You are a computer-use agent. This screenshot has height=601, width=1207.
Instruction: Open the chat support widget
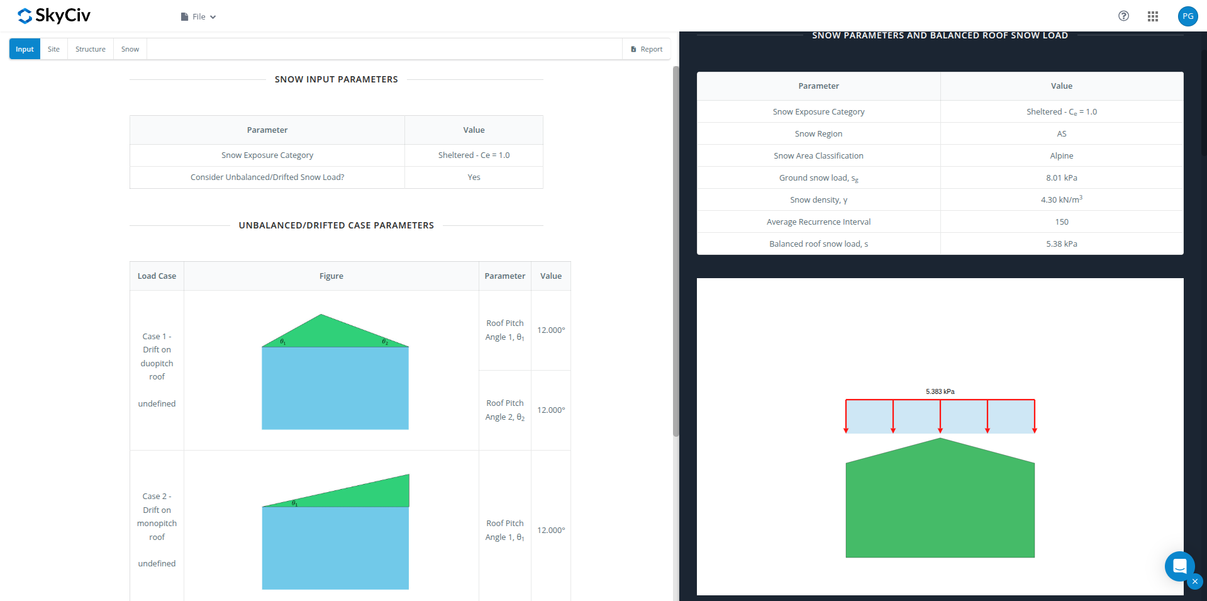(1179, 566)
